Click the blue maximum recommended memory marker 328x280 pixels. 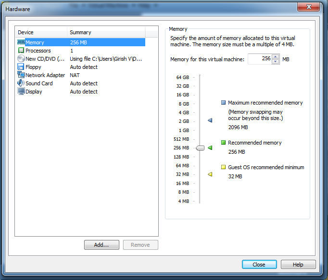click(210, 120)
